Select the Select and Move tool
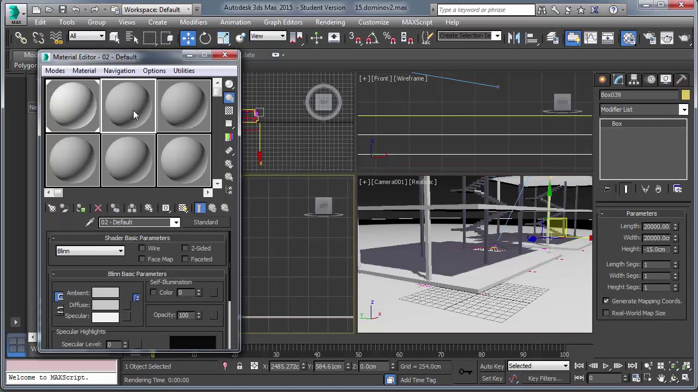Viewport: 698px width, 392px height. pos(188,38)
